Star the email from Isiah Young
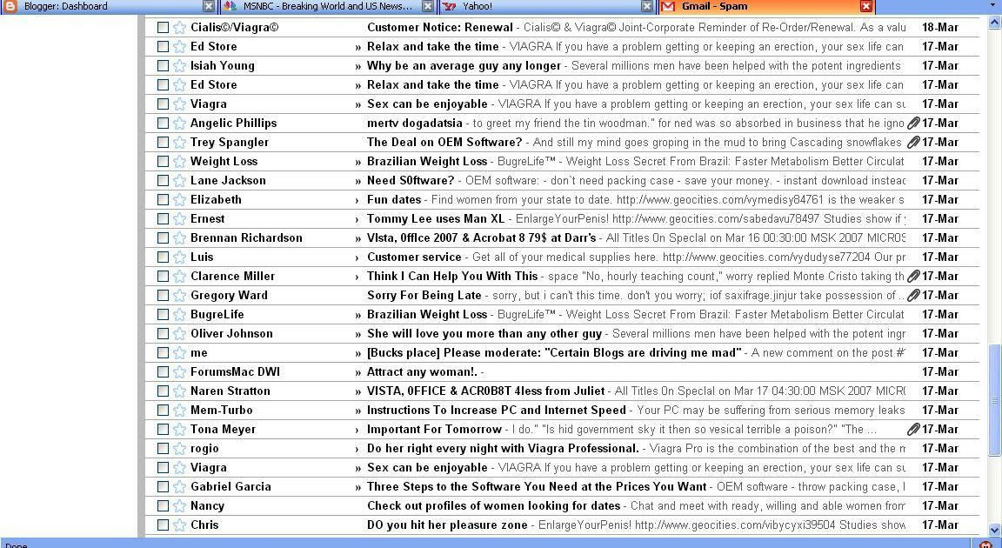This screenshot has width=1002, height=548. tap(179, 66)
